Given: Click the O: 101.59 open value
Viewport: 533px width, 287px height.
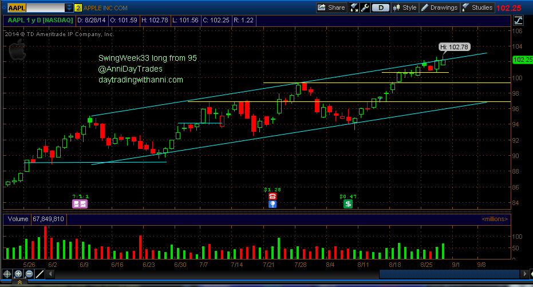Looking at the screenshot, I should pos(124,21).
